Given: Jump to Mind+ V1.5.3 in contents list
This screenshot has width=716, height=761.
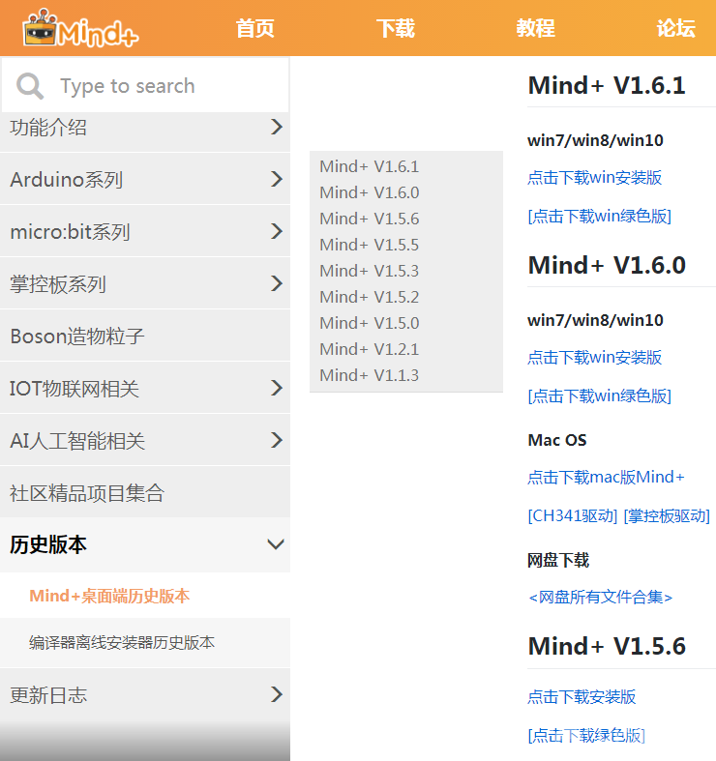Looking at the screenshot, I should 370,271.
